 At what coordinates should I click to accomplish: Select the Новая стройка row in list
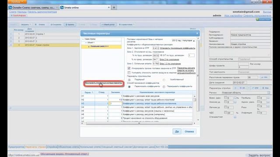(x=44, y=45)
